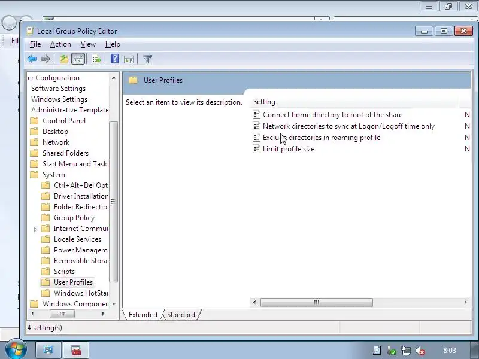Image resolution: width=479 pixels, height=359 pixels.
Task: Select 'Exclude directories in roaming profile'
Action: coord(322,138)
